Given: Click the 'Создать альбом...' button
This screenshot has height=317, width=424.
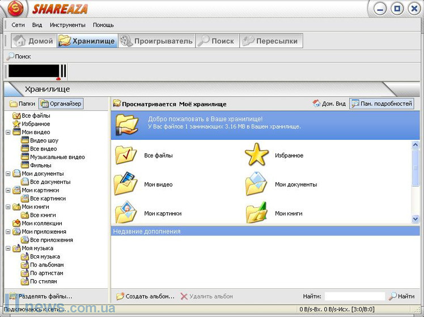Looking at the screenshot, I should click(x=146, y=296).
